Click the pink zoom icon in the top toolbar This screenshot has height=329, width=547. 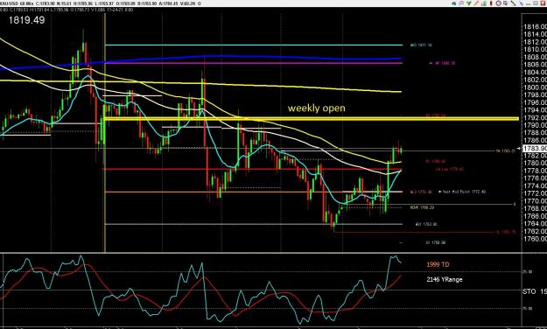tap(461, 3)
